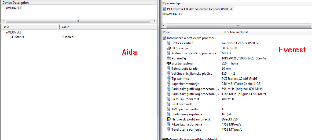The height and width of the screenshot is (140, 312).
Task: Click the Gainward GeForce 8500 GT value cell
Action: [x=241, y=43]
